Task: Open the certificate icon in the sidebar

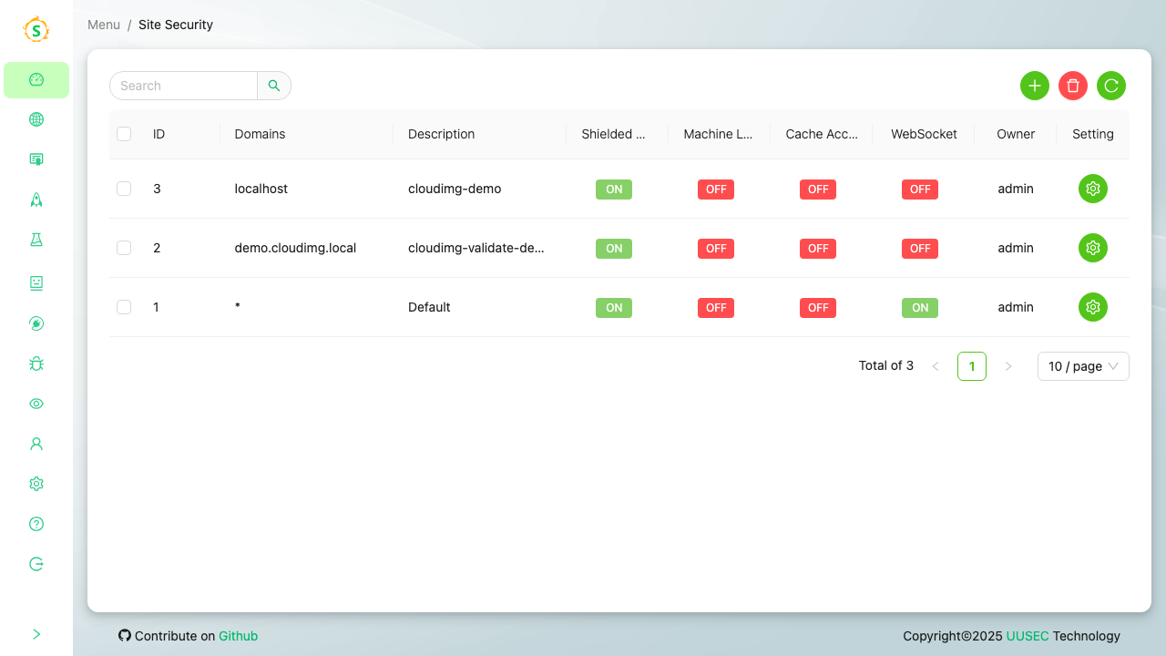Action: coord(36,159)
